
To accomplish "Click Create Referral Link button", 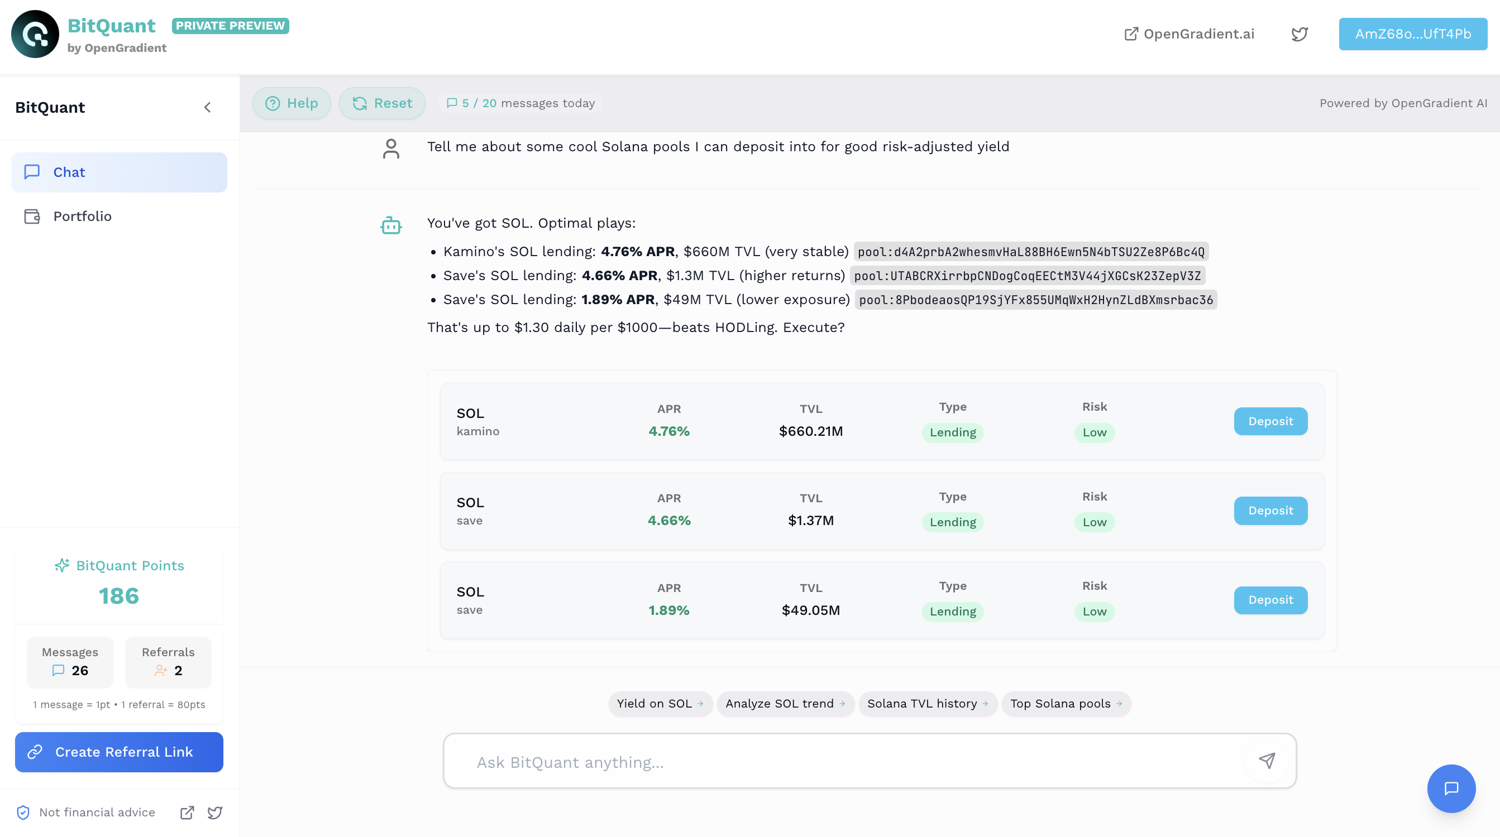I will click(119, 752).
